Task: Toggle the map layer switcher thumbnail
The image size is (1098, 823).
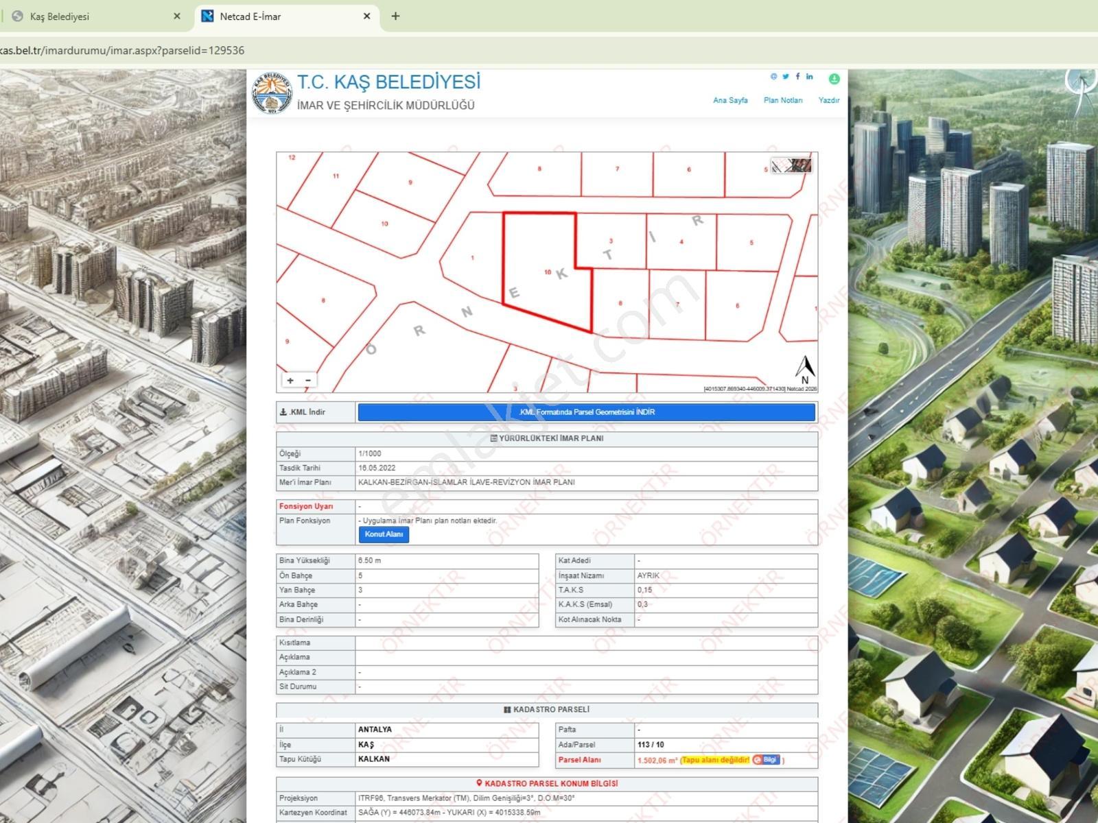Action: pyautogui.click(x=791, y=165)
